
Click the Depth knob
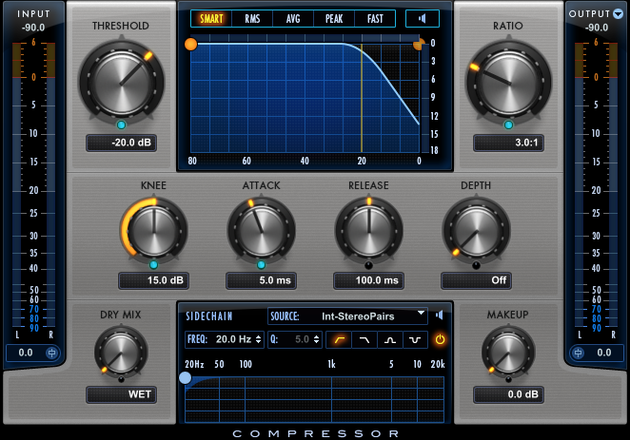coord(476,232)
